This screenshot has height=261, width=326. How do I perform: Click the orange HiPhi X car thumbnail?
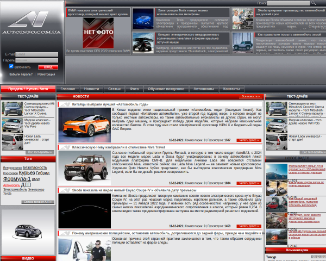click(x=85, y=125)
